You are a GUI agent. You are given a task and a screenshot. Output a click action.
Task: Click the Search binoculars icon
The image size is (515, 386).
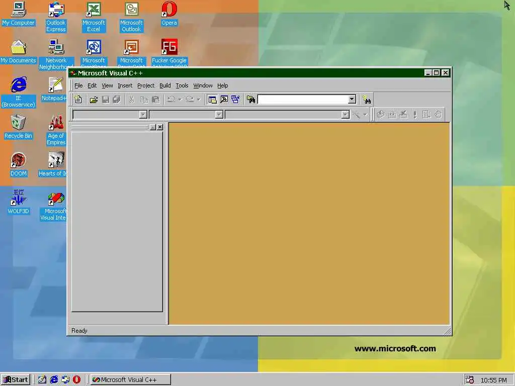(367, 100)
